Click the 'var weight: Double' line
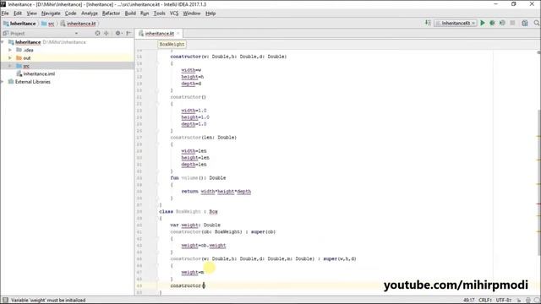 pyautogui.click(x=195, y=225)
